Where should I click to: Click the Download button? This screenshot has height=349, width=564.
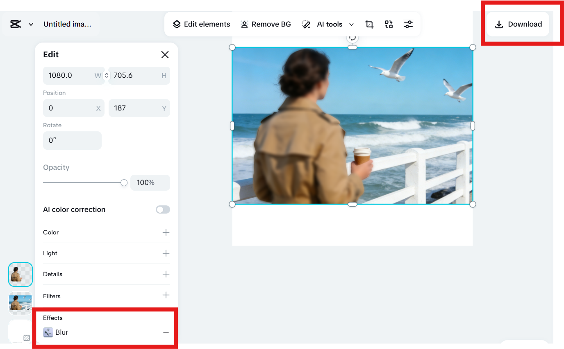click(518, 24)
